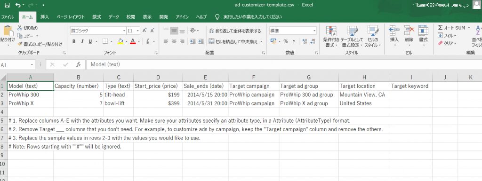The height and width of the screenshot is (181, 482).
Task: Apply yellow fill color bucket
Action: coord(120,41)
